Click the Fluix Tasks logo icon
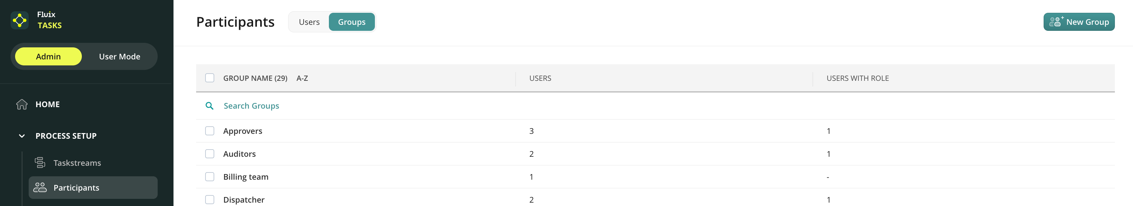1133x206 pixels. click(x=20, y=20)
